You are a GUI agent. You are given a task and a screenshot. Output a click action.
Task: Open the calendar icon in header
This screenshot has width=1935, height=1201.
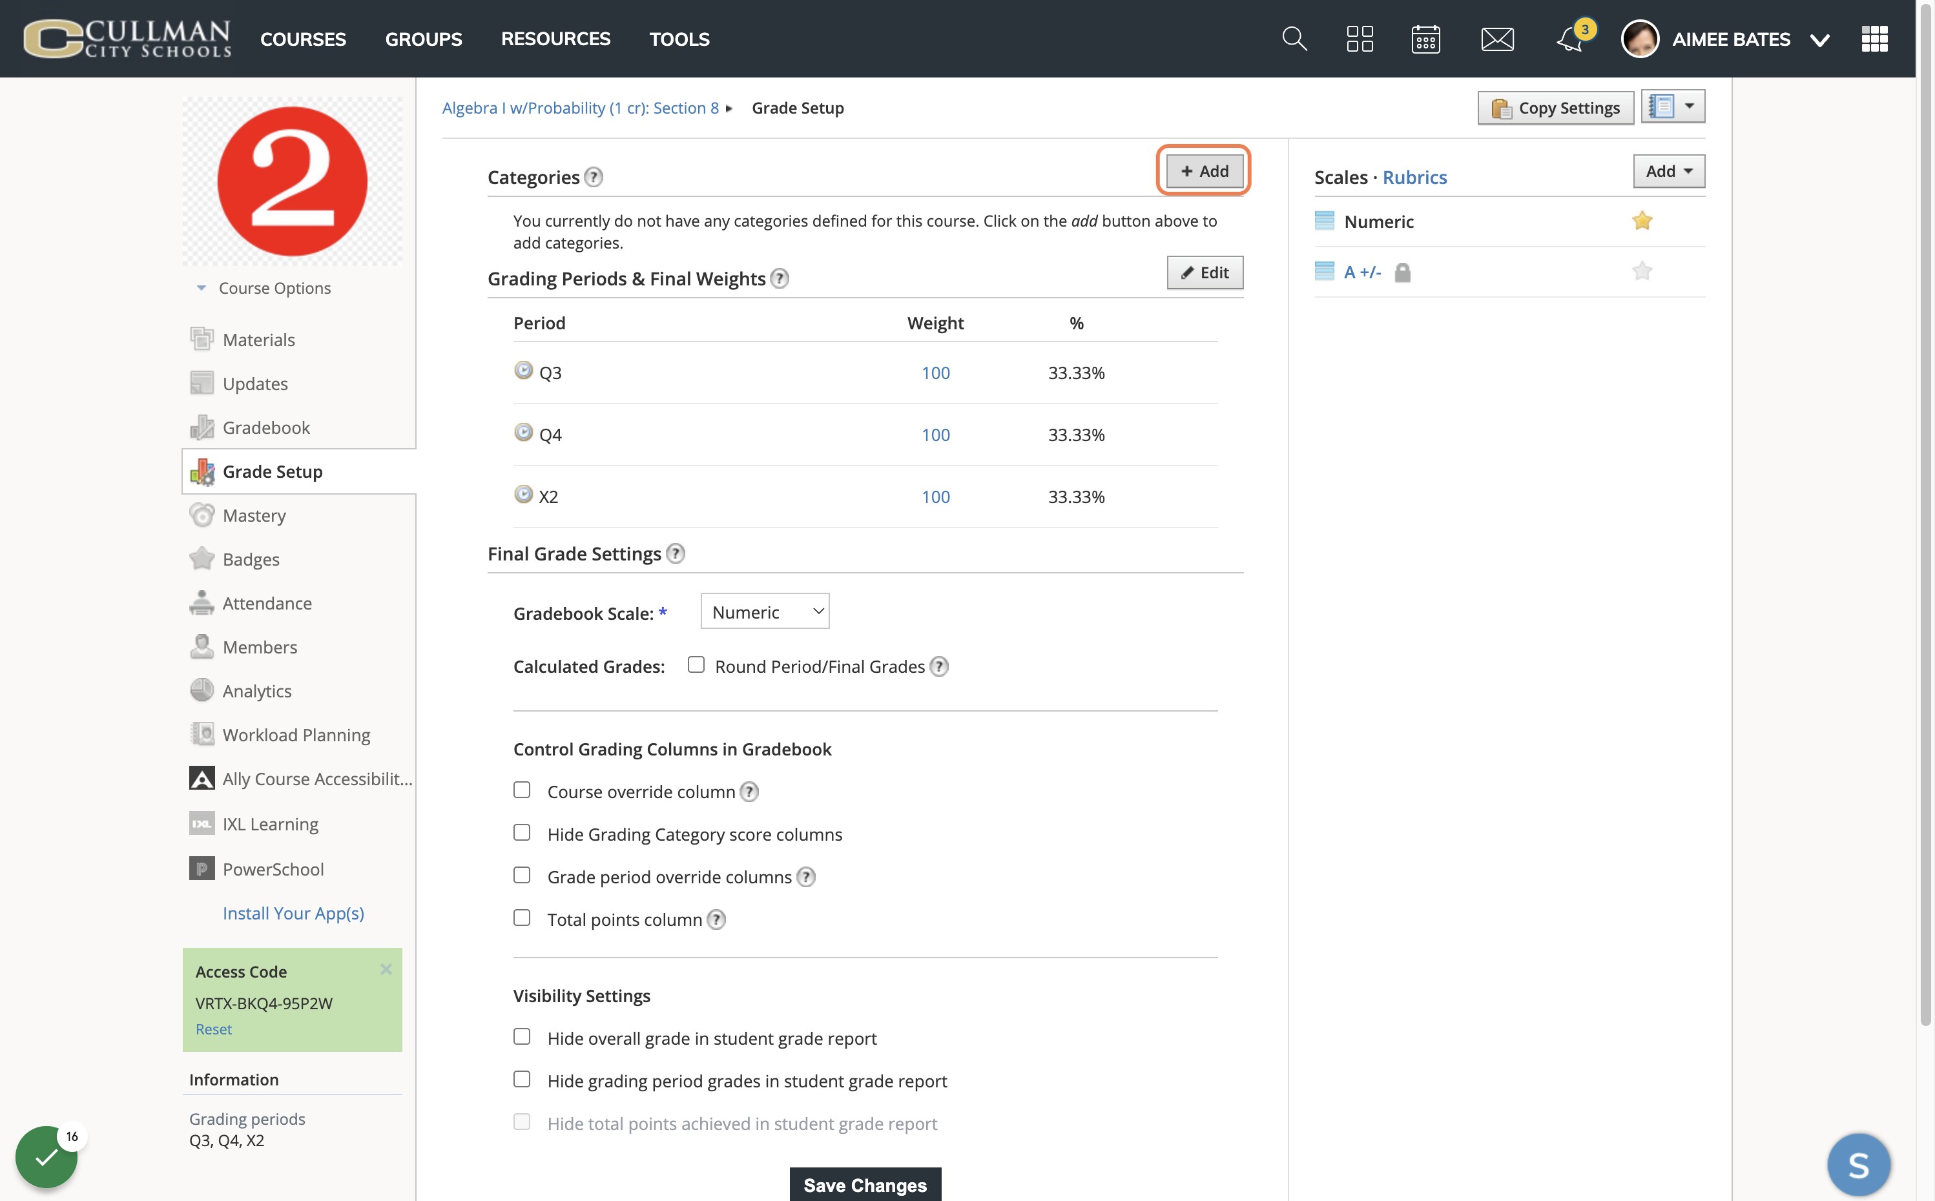[1426, 38]
